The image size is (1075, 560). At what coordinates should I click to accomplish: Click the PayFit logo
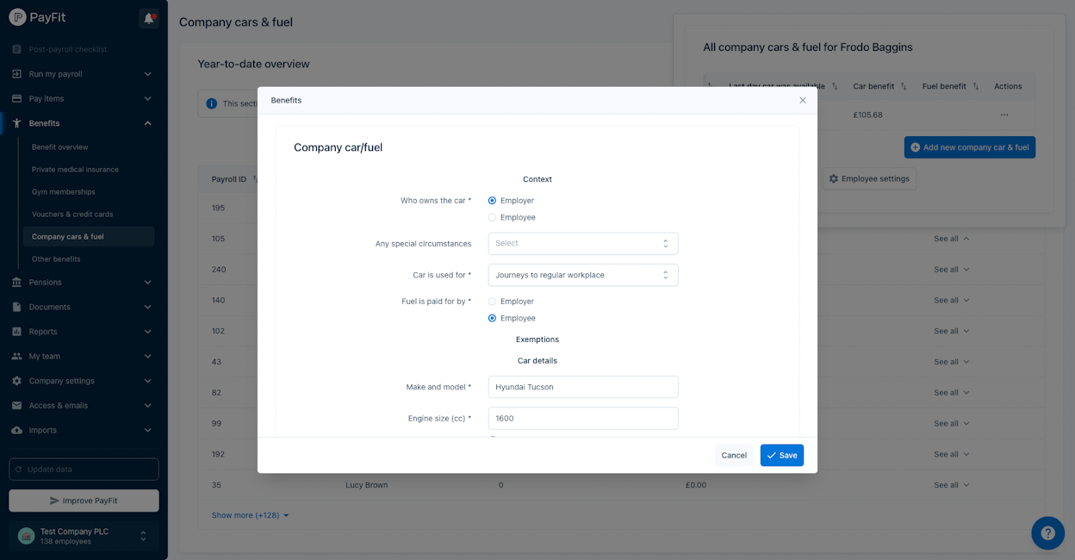tap(37, 17)
